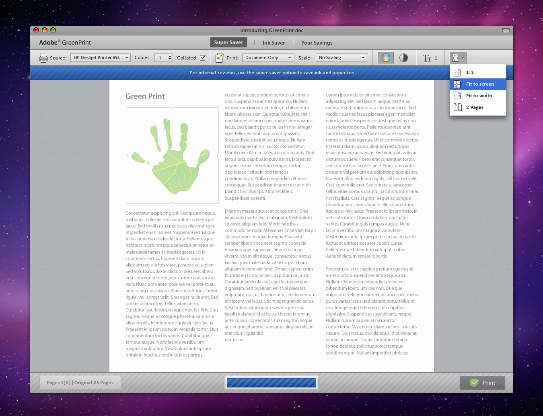Click the green checkmark on Print button
Image resolution: width=543 pixels, height=416 pixels.
474,382
